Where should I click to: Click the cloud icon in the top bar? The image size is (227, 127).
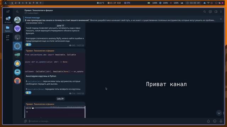tap(204, 3)
